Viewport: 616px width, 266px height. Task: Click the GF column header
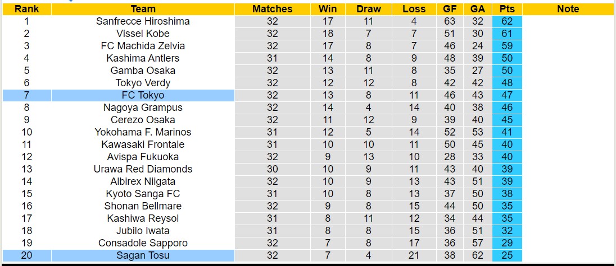coord(450,9)
